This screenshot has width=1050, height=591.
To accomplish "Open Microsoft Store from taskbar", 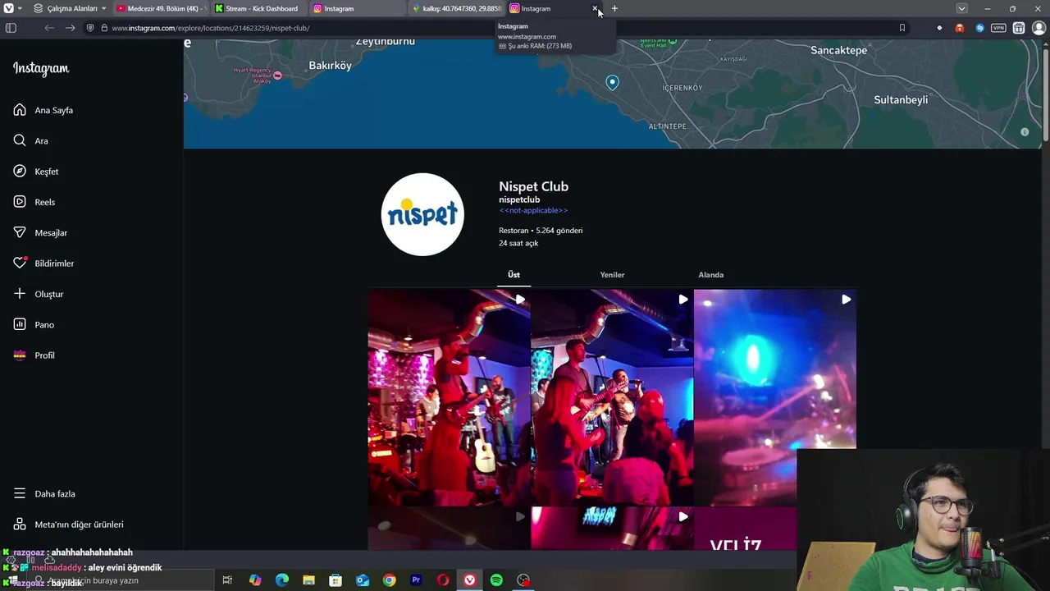I will click(336, 580).
